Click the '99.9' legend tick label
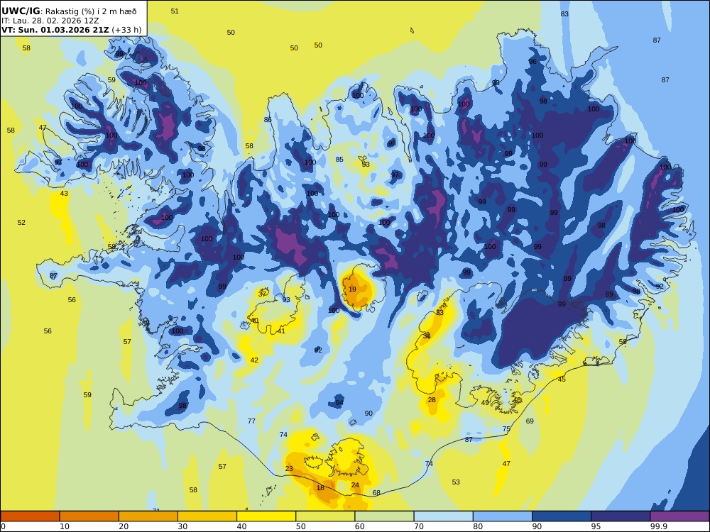The image size is (710, 532). [658, 526]
